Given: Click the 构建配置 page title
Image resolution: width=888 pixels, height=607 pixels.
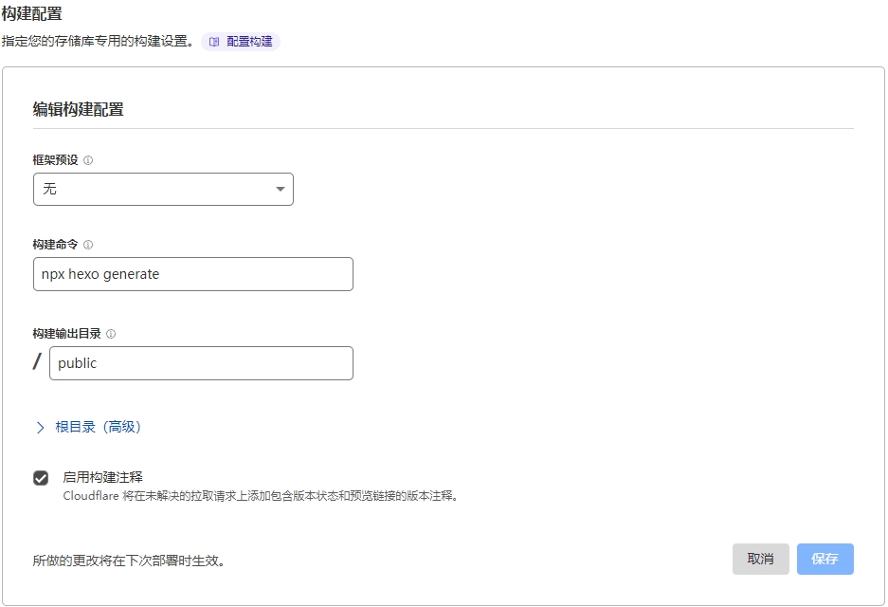Looking at the screenshot, I should [x=32, y=13].
